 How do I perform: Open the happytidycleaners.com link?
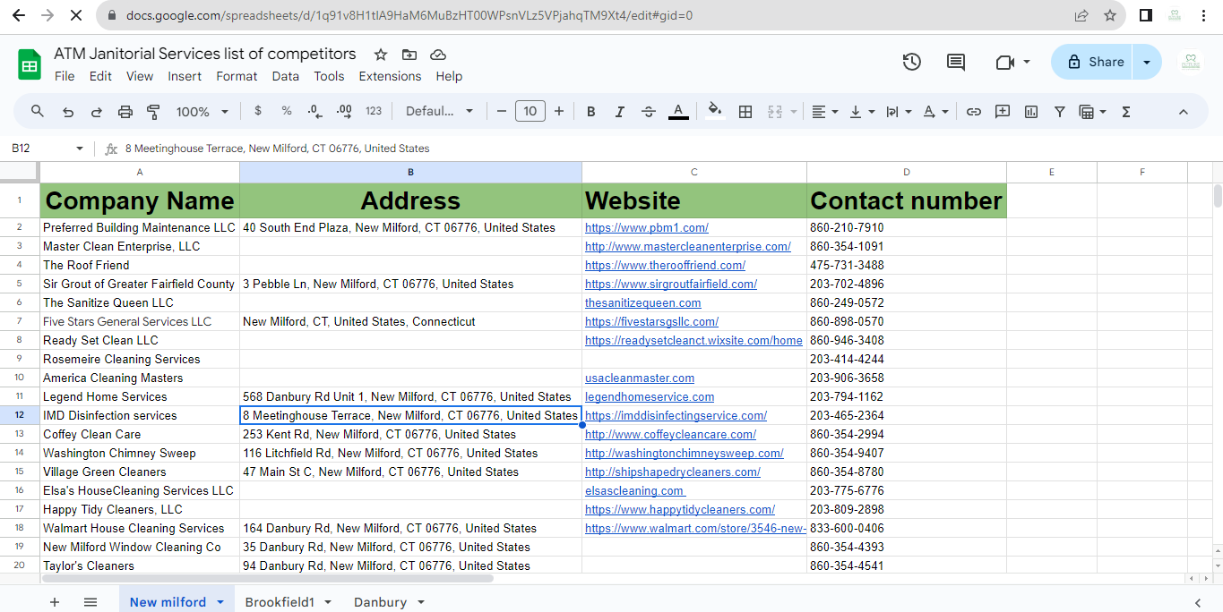680,509
